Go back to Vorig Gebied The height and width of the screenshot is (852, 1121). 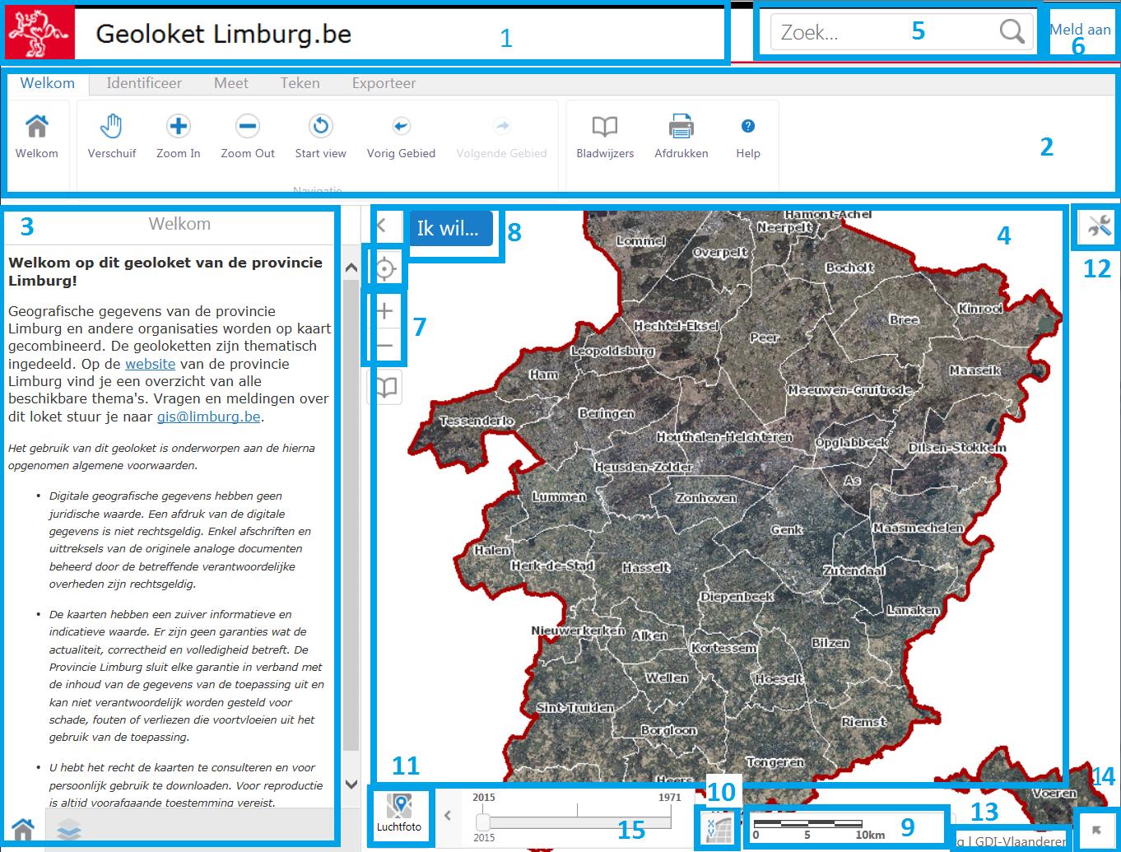point(401,137)
